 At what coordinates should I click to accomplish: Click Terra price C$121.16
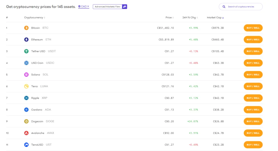tap(168, 86)
